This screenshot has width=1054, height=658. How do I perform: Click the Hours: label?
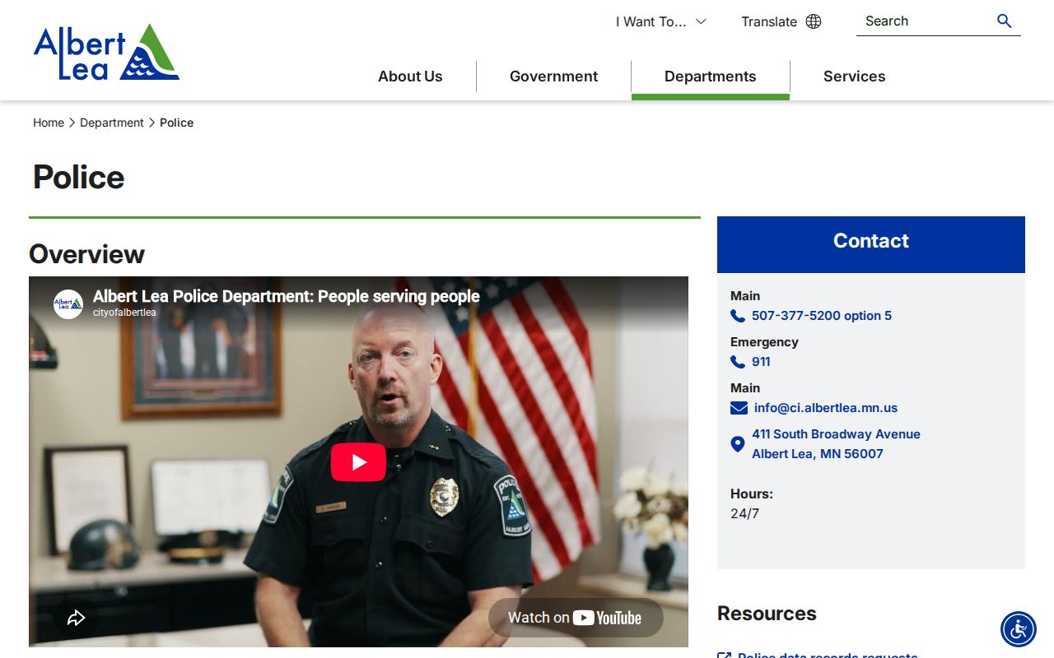752,494
